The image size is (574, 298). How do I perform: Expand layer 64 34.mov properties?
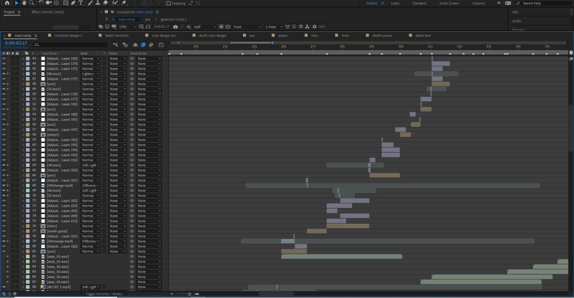point(23,165)
